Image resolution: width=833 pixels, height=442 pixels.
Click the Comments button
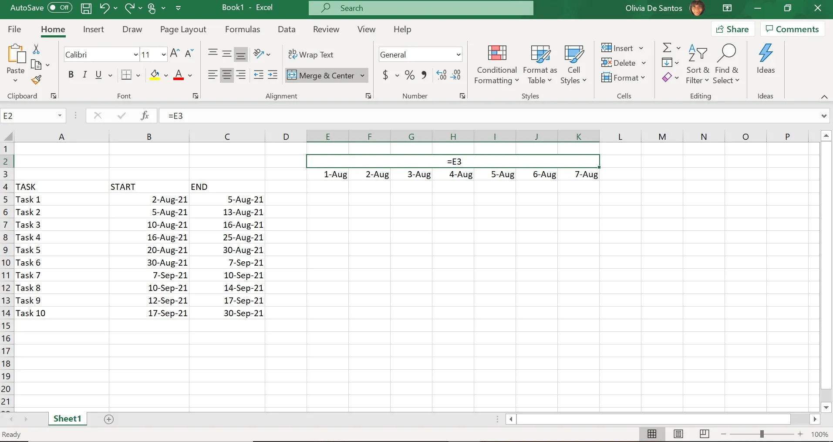coord(792,29)
